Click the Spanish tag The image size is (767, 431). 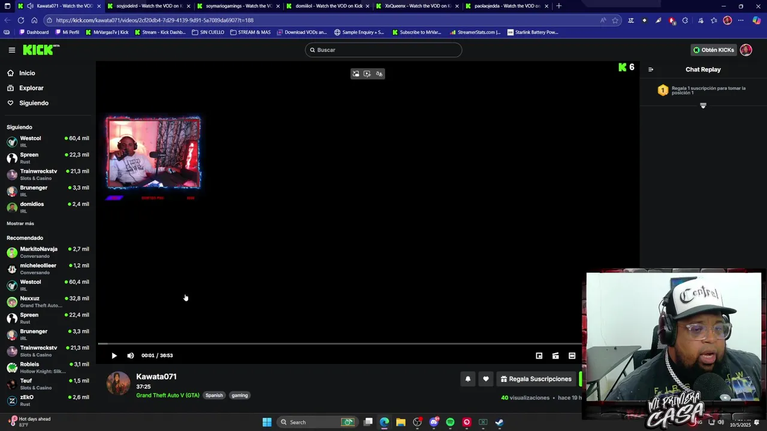click(x=214, y=395)
